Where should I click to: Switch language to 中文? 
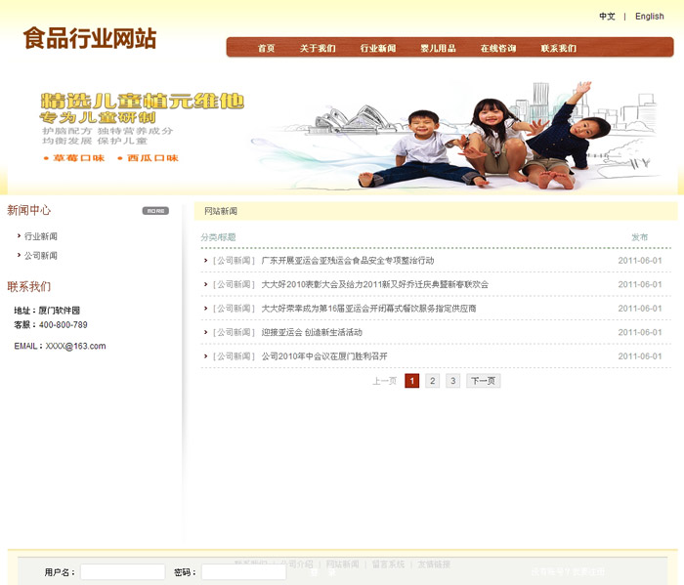tap(607, 17)
